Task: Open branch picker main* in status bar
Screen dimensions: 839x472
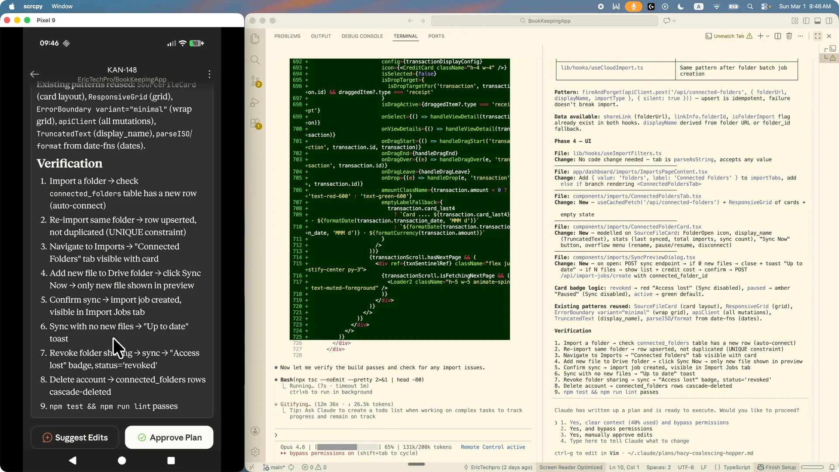Action: [274, 467]
